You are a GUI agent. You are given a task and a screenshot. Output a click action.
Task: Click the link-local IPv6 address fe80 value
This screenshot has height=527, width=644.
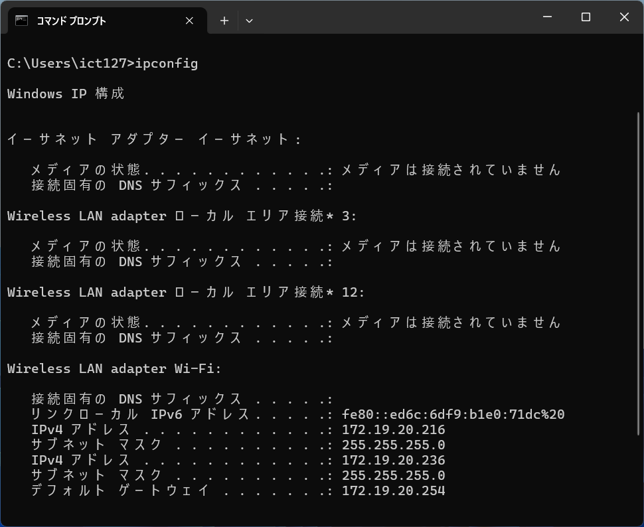coord(453,415)
